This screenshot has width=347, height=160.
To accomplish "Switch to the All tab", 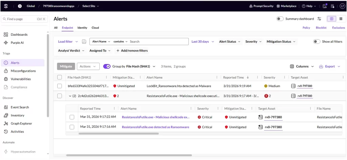I will click(x=56, y=28).
